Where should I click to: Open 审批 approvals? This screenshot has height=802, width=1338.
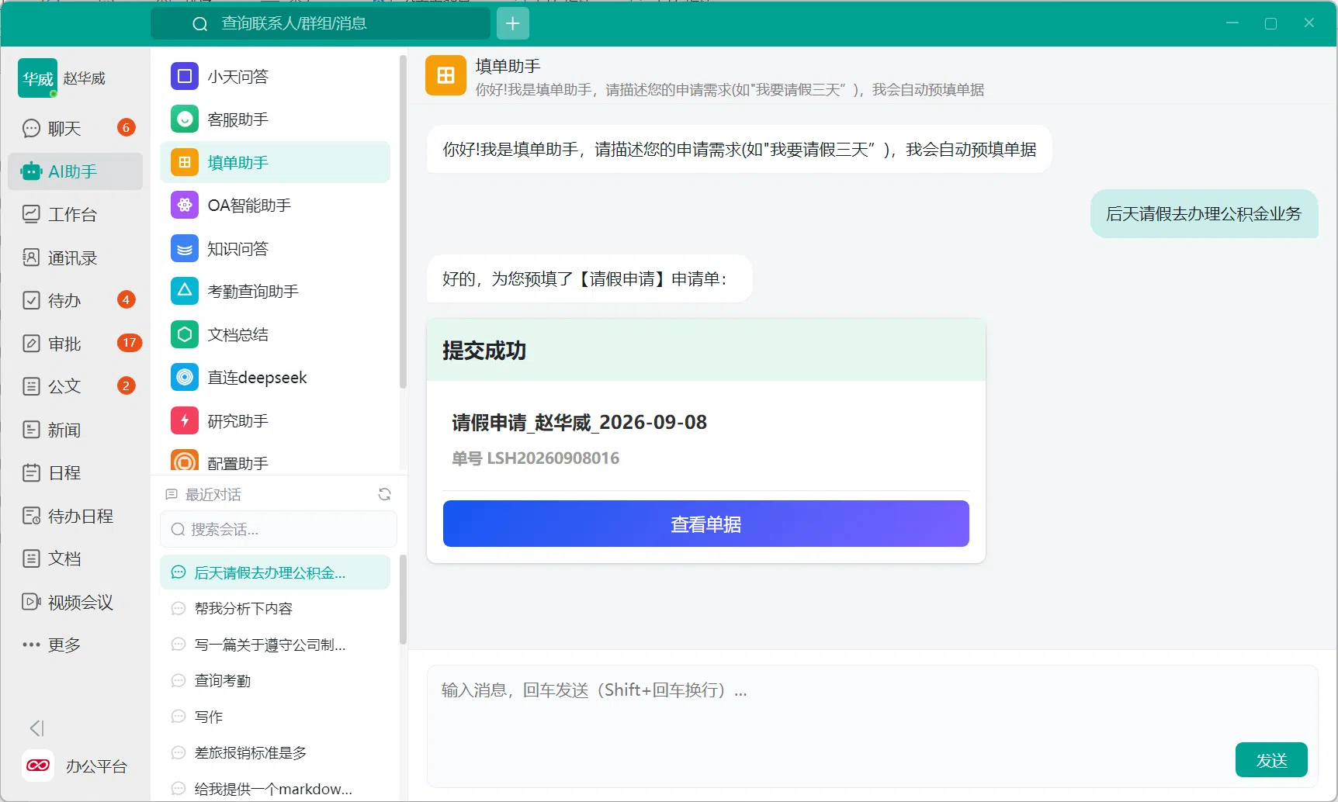point(75,344)
